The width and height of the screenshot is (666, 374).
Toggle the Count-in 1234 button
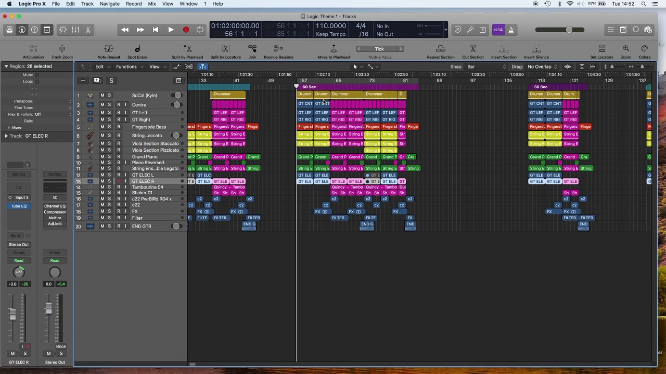tap(498, 30)
